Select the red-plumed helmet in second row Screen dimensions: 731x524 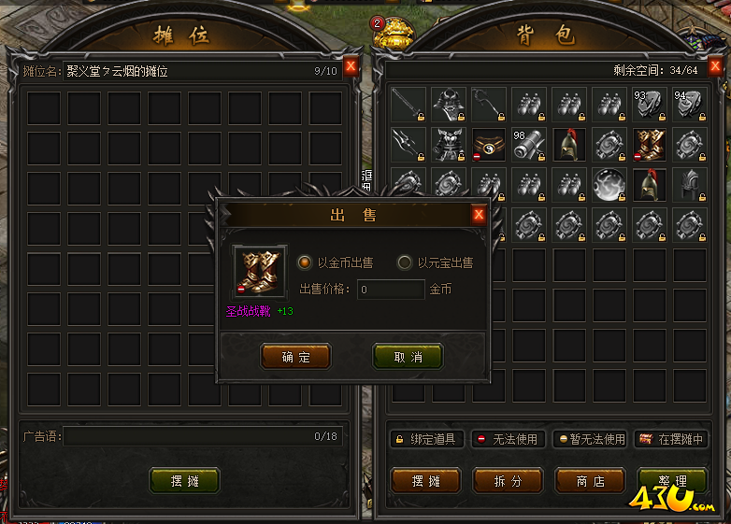(568, 145)
